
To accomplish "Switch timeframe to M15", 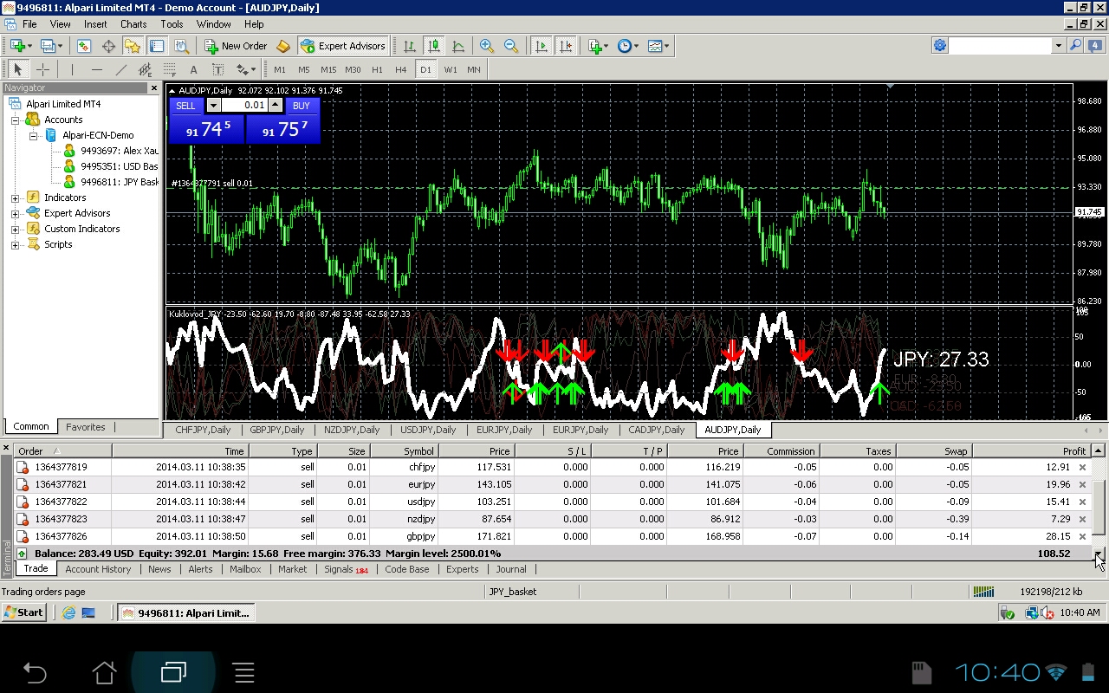I will (x=328, y=69).
